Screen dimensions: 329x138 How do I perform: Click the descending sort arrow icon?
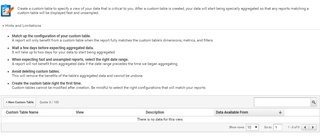pos(280,112)
